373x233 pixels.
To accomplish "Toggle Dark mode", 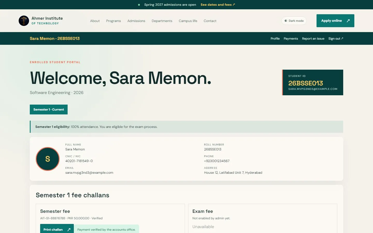I will point(294,21).
